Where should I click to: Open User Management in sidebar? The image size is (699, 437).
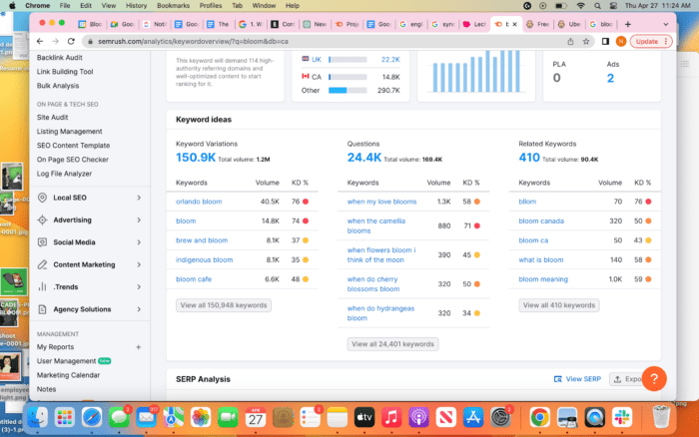(66, 361)
